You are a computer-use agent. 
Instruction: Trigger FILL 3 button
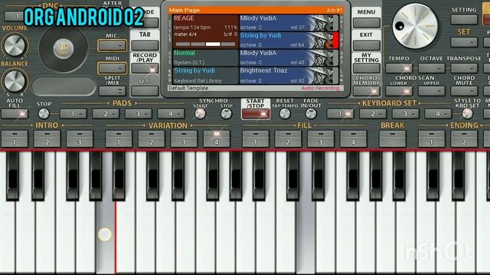point(321,139)
